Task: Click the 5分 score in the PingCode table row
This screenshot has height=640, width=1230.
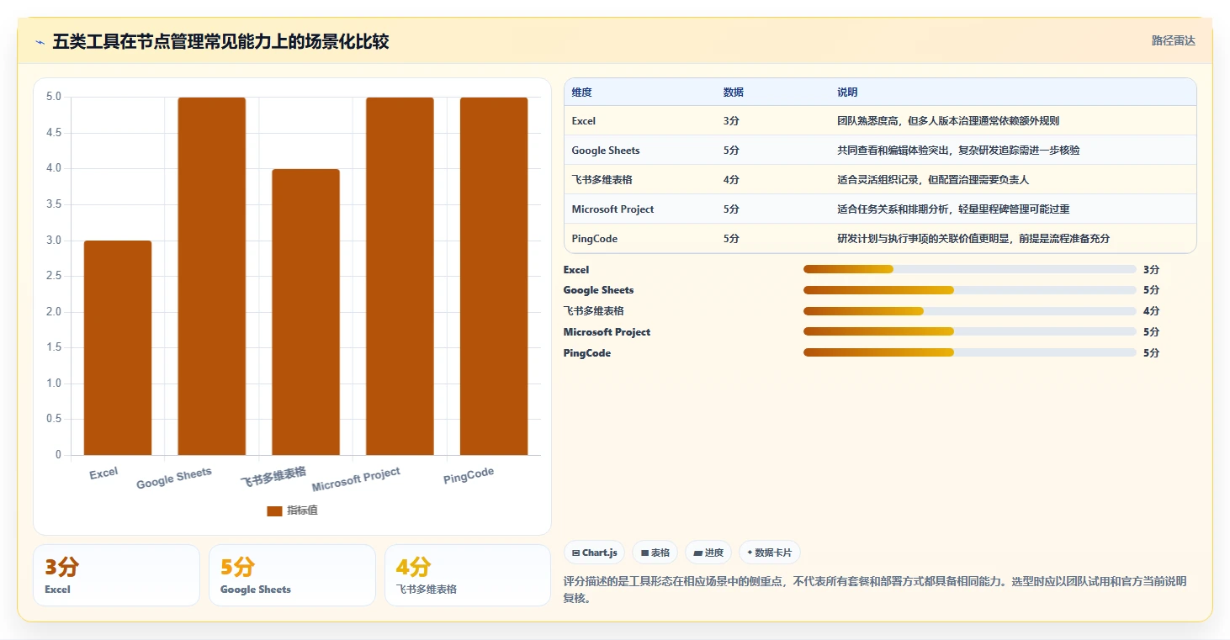Action: tap(731, 239)
